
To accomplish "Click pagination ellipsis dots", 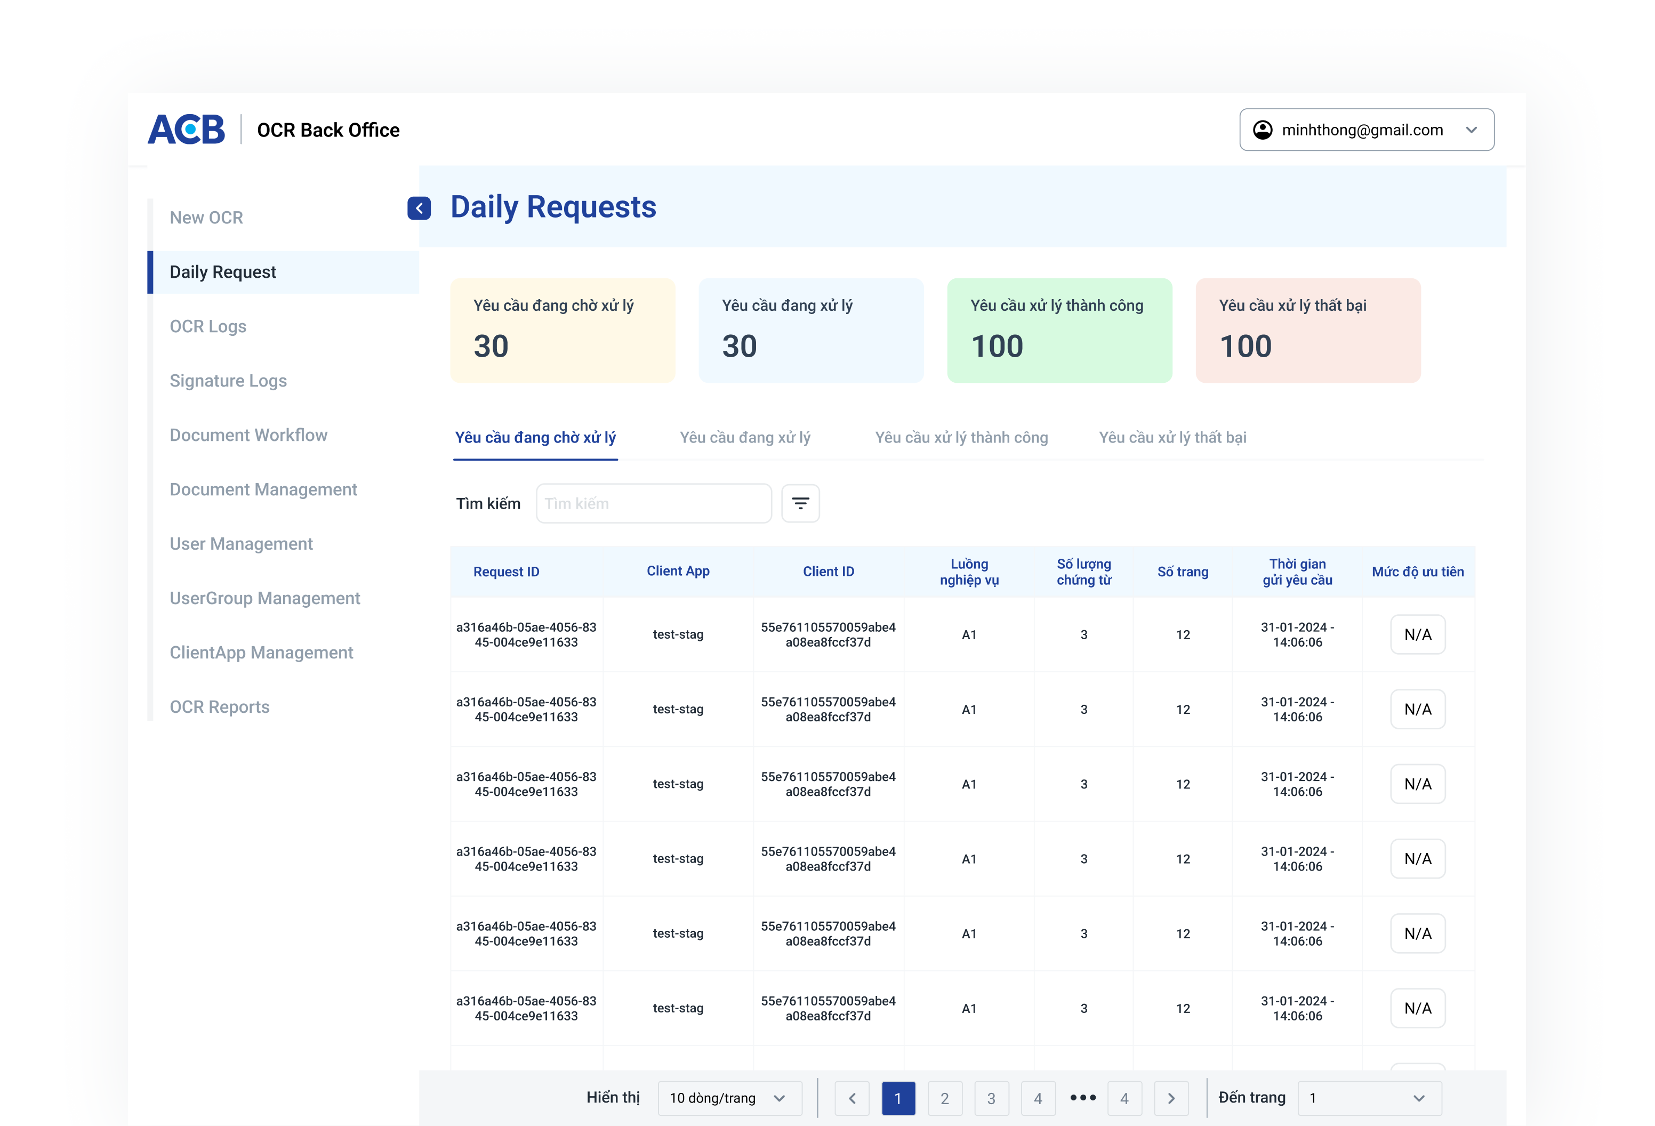I will [1082, 1098].
